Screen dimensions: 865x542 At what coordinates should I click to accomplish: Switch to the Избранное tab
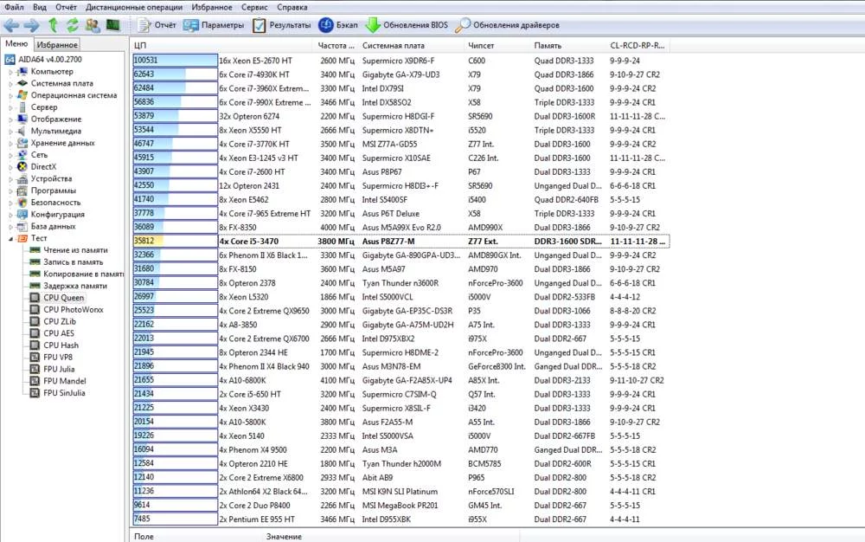coord(58,44)
